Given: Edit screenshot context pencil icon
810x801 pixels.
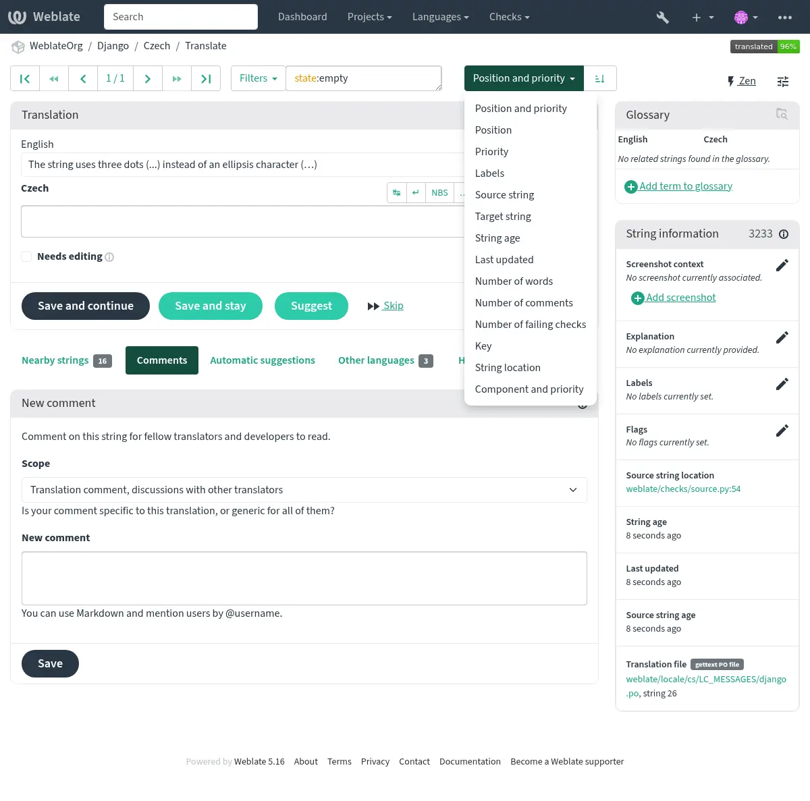Looking at the screenshot, I should pyautogui.click(x=782, y=265).
